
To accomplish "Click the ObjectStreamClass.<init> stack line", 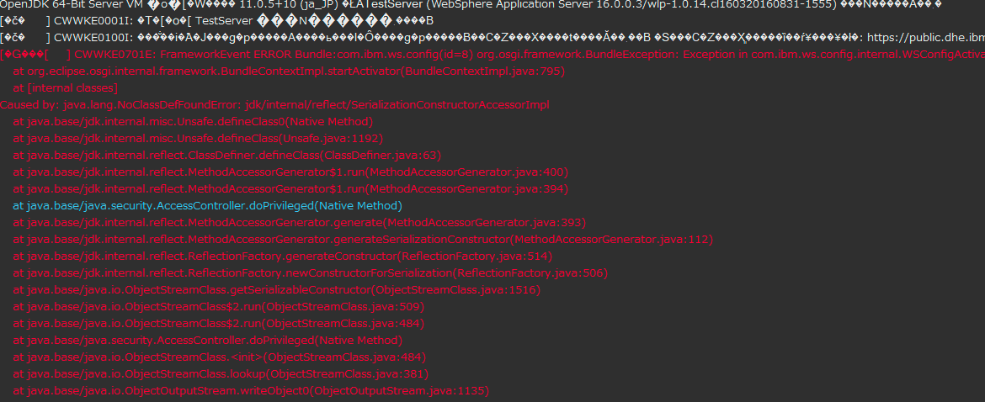I will (x=219, y=357).
